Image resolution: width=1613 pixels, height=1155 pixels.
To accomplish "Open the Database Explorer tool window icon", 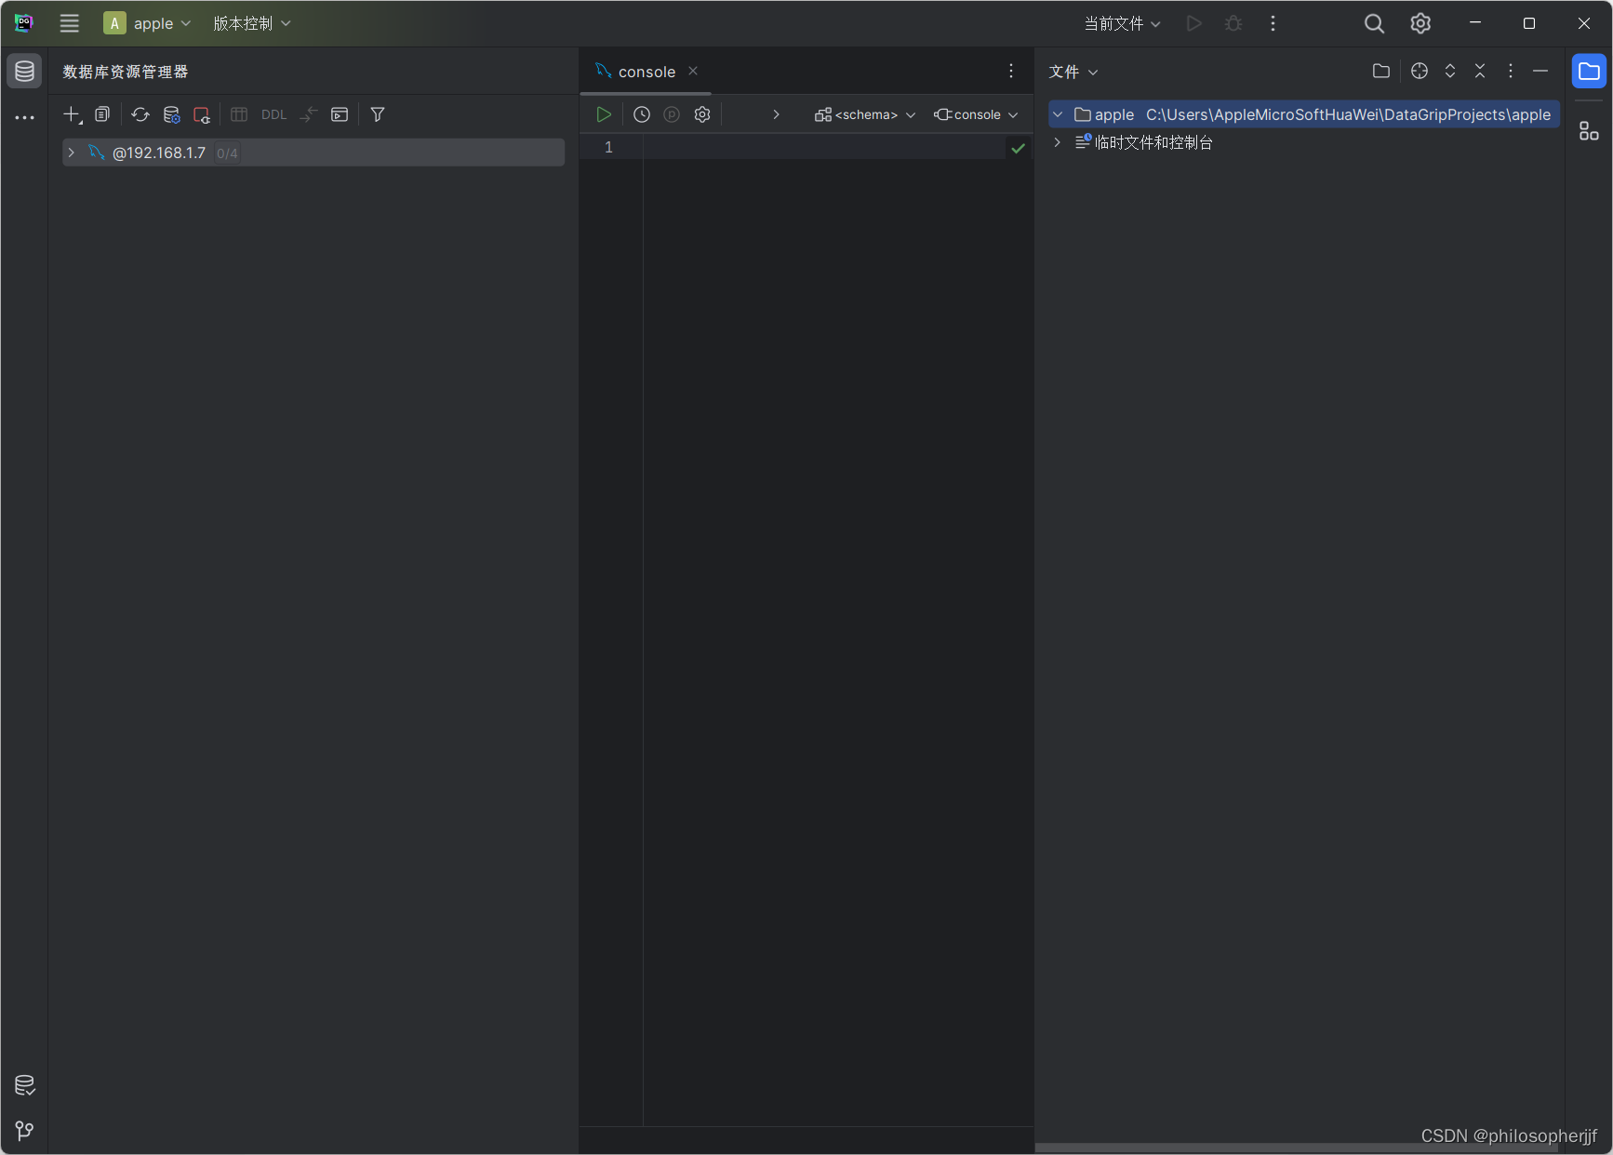I will click(25, 71).
